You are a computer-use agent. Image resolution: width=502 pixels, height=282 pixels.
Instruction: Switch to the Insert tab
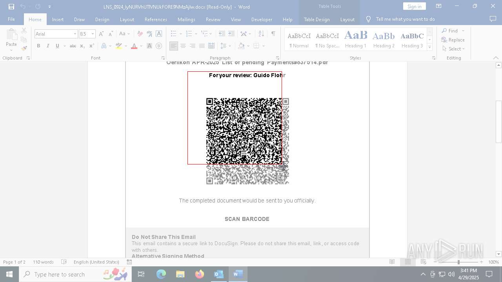point(58,19)
